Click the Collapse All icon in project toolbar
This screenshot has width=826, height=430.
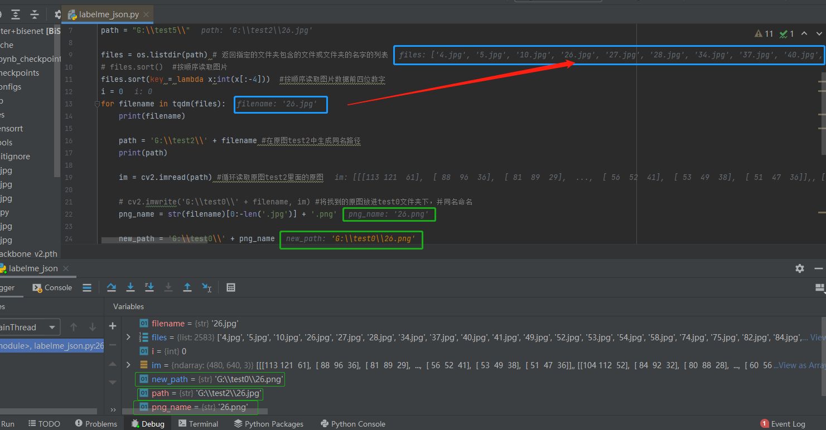(35, 14)
